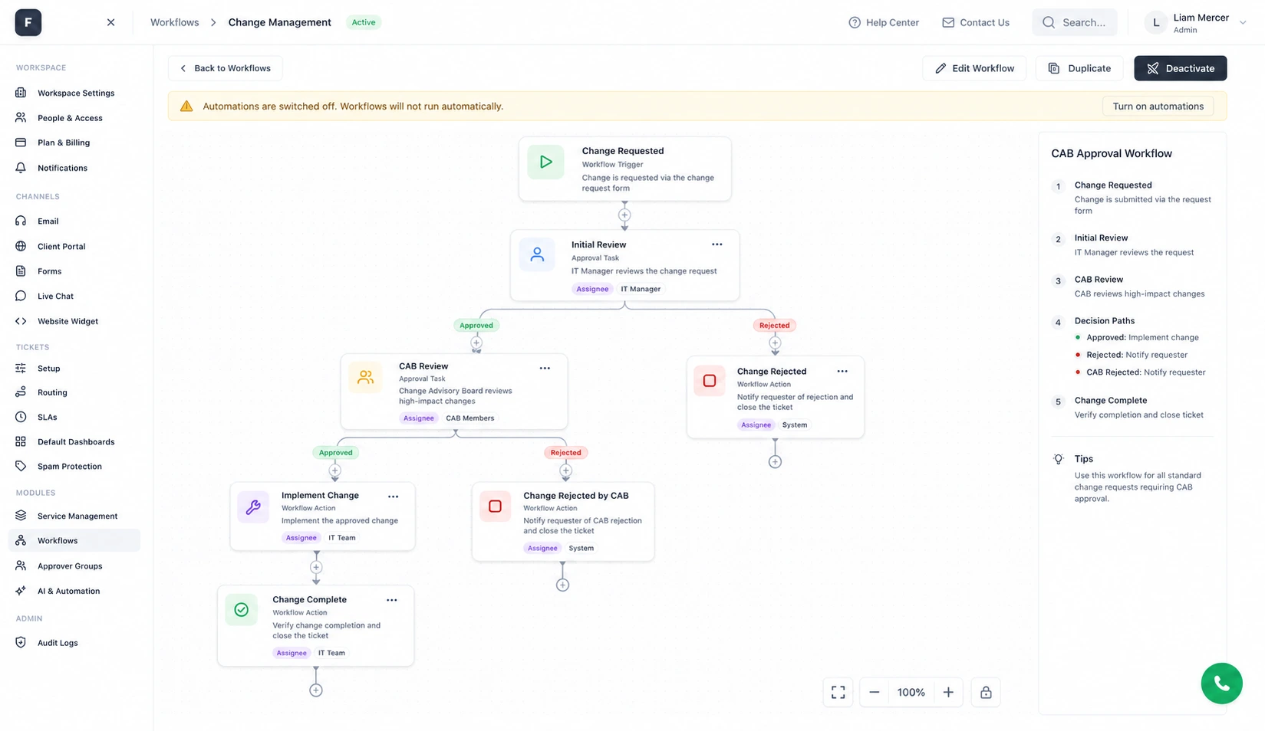
Task: Add step below Change Rejected by CAB
Action: pyautogui.click(x=562, y=585)
